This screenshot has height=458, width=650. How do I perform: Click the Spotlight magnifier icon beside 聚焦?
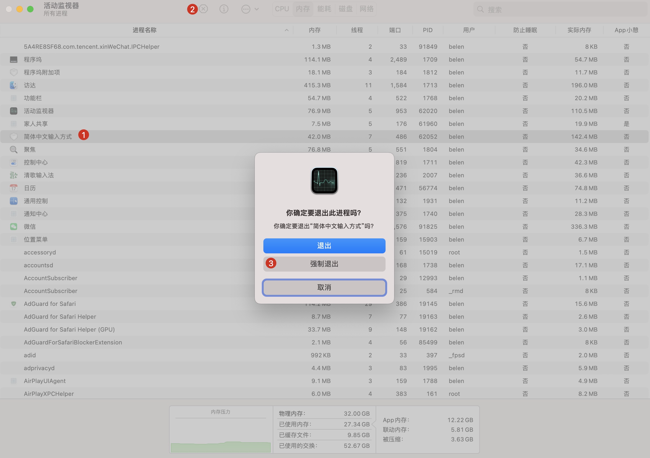tap(14, 149)
